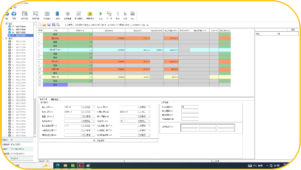Select the highlighted channel 45 tree row

20,35
